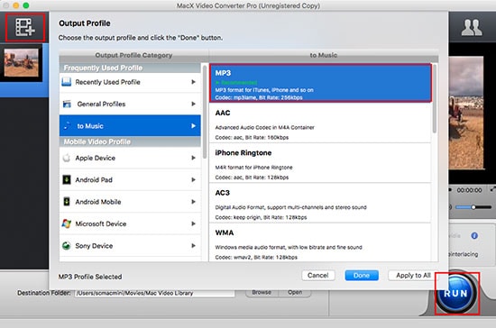Click the General Profiles icon
This screenshot has height=328, width=496.
pos(67,104)
